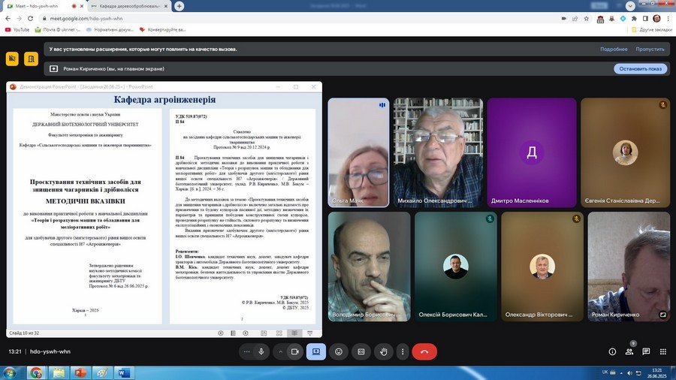Raise hand in the meeting
Screen dimensions: 676x380
point(383,351)
